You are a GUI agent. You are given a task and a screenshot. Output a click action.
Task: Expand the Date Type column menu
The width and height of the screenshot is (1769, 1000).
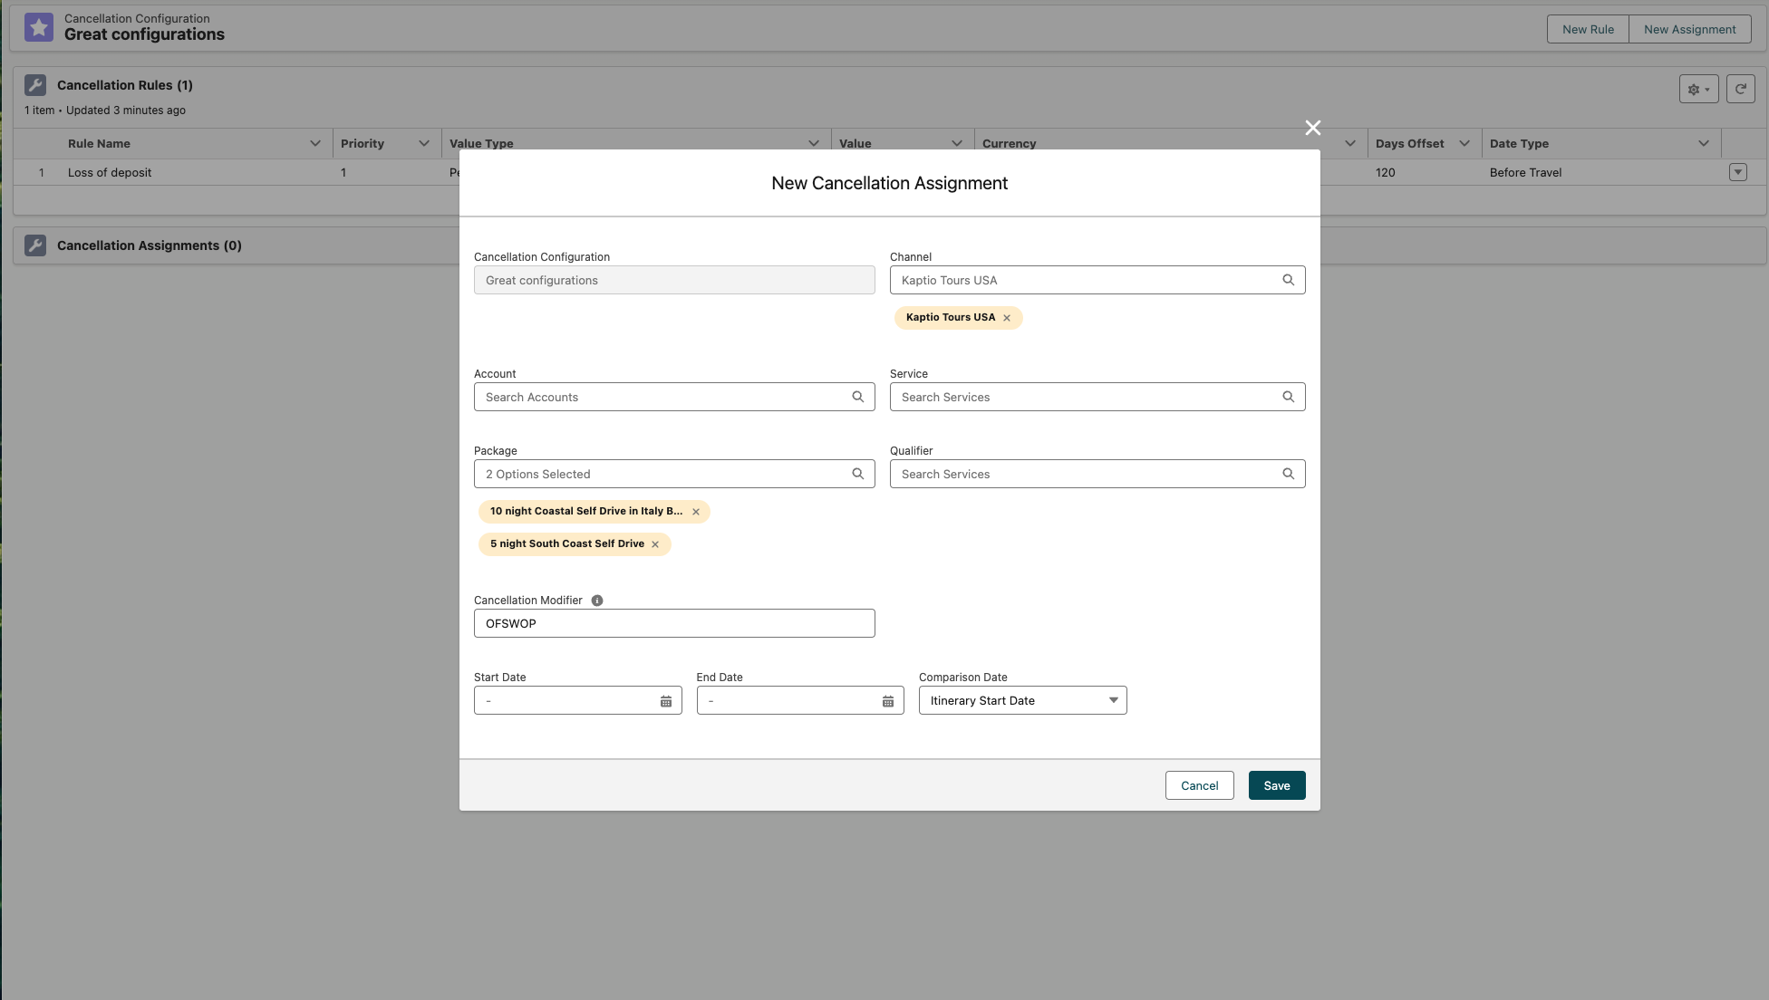[x=1704, y=143]
